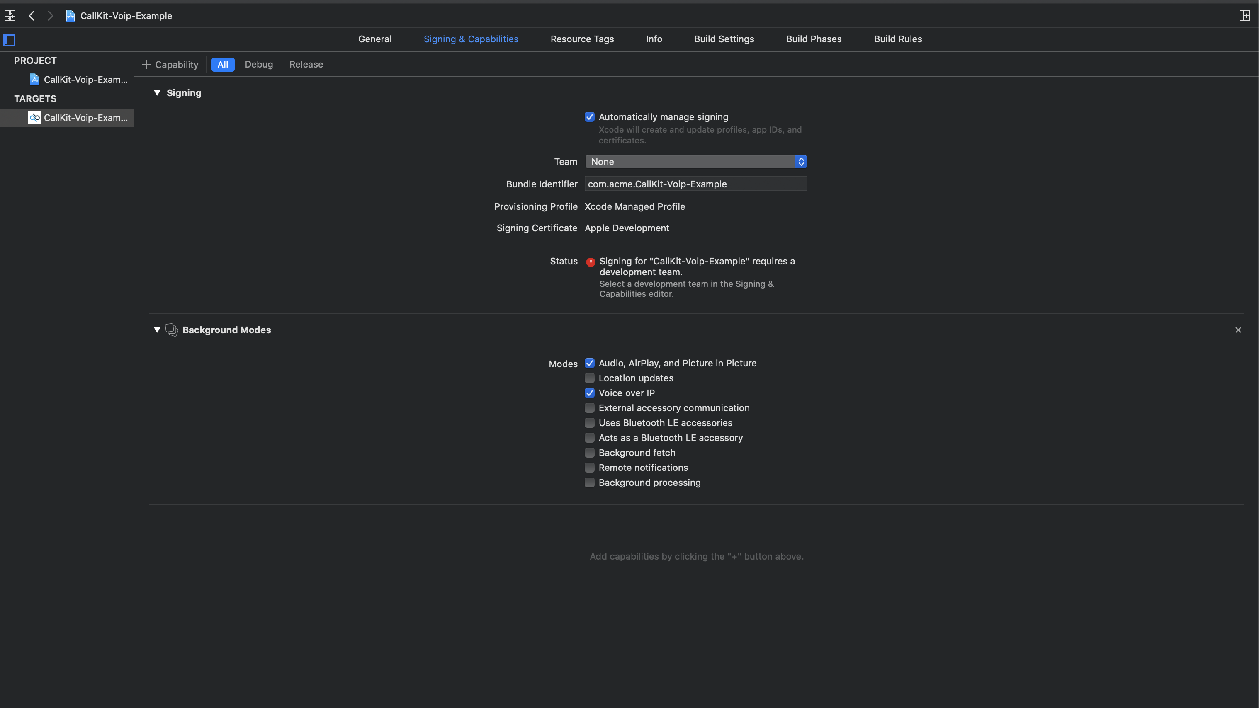Click the Background Modes section icon
The height and width of the screenshot is (708, 1259).
tap(172, 330)
